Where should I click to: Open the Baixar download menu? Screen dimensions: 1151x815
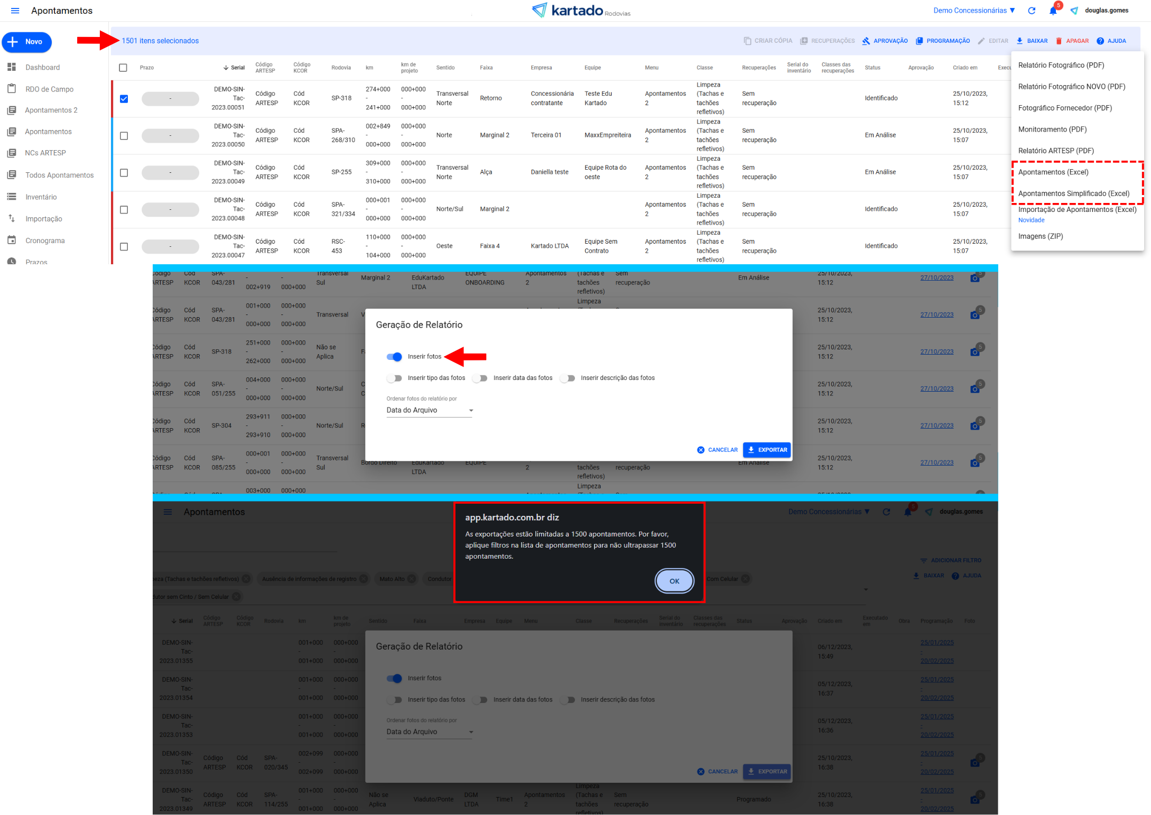(x=1032, y=41)
